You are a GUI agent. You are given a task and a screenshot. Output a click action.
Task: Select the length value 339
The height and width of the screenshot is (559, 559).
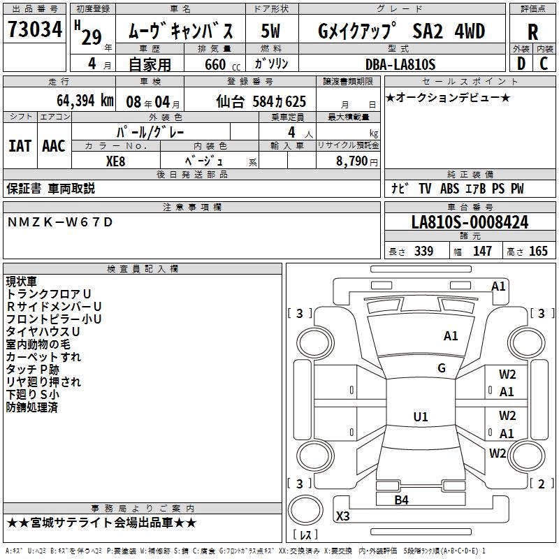tap(423, 252)
